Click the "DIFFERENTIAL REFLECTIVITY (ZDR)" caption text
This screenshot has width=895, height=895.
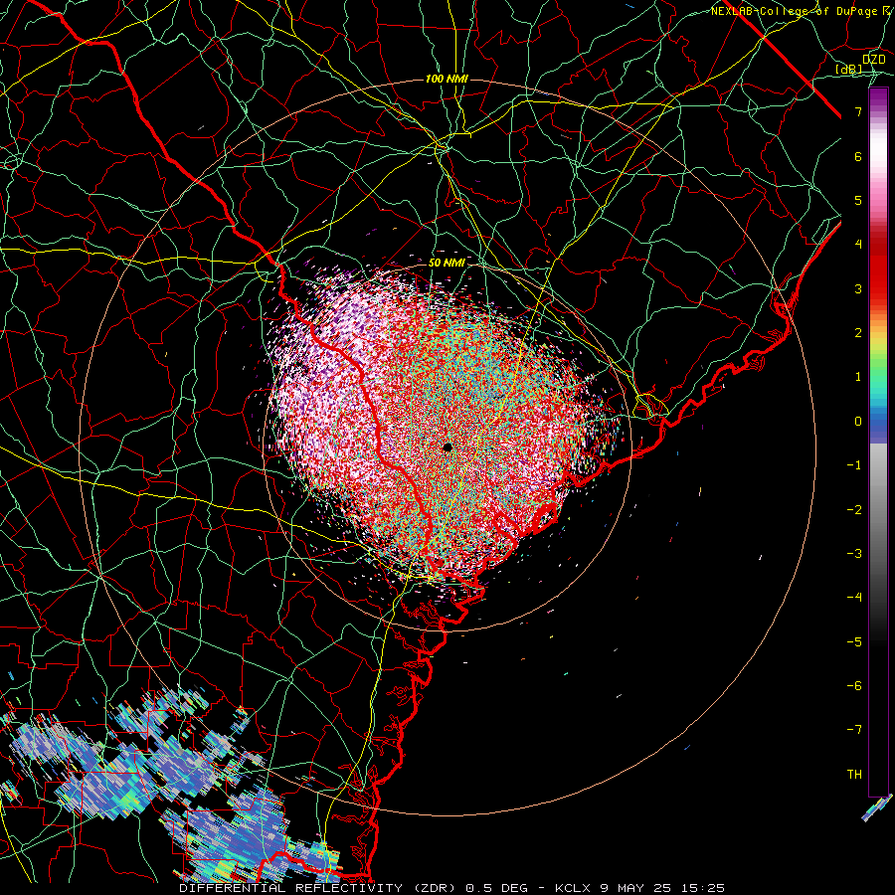[x=319, y=888]
